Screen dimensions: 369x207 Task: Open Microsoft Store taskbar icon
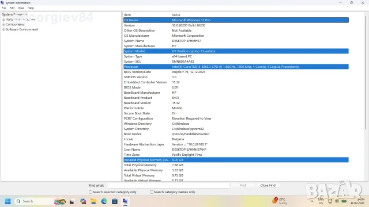pyautogui.click(x=115, y=201)
